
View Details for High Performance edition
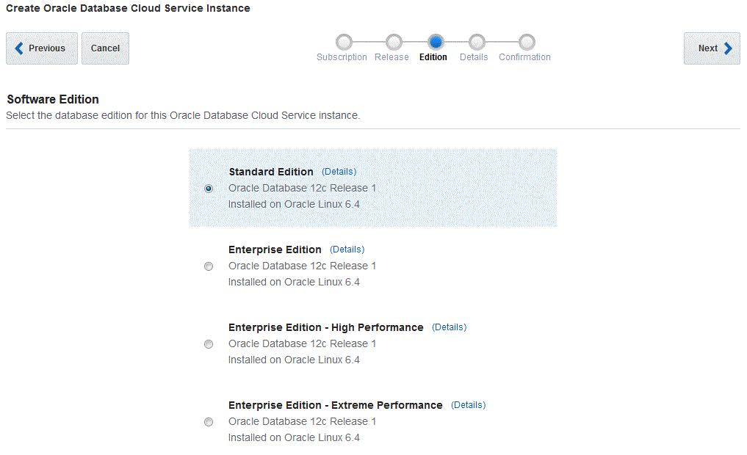click(450, 327)
